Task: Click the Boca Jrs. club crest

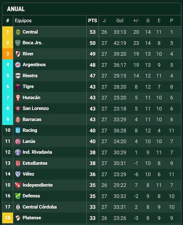Action: [x=18, y=43]
